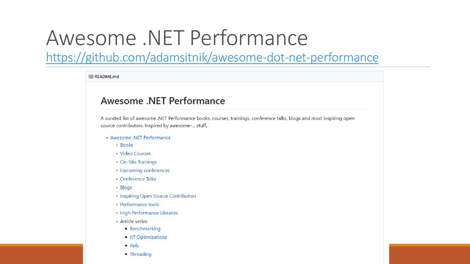This screenshot has width=470, height=264.
Task: Open the Conference Talks section
Action: [x=138, y=179]
